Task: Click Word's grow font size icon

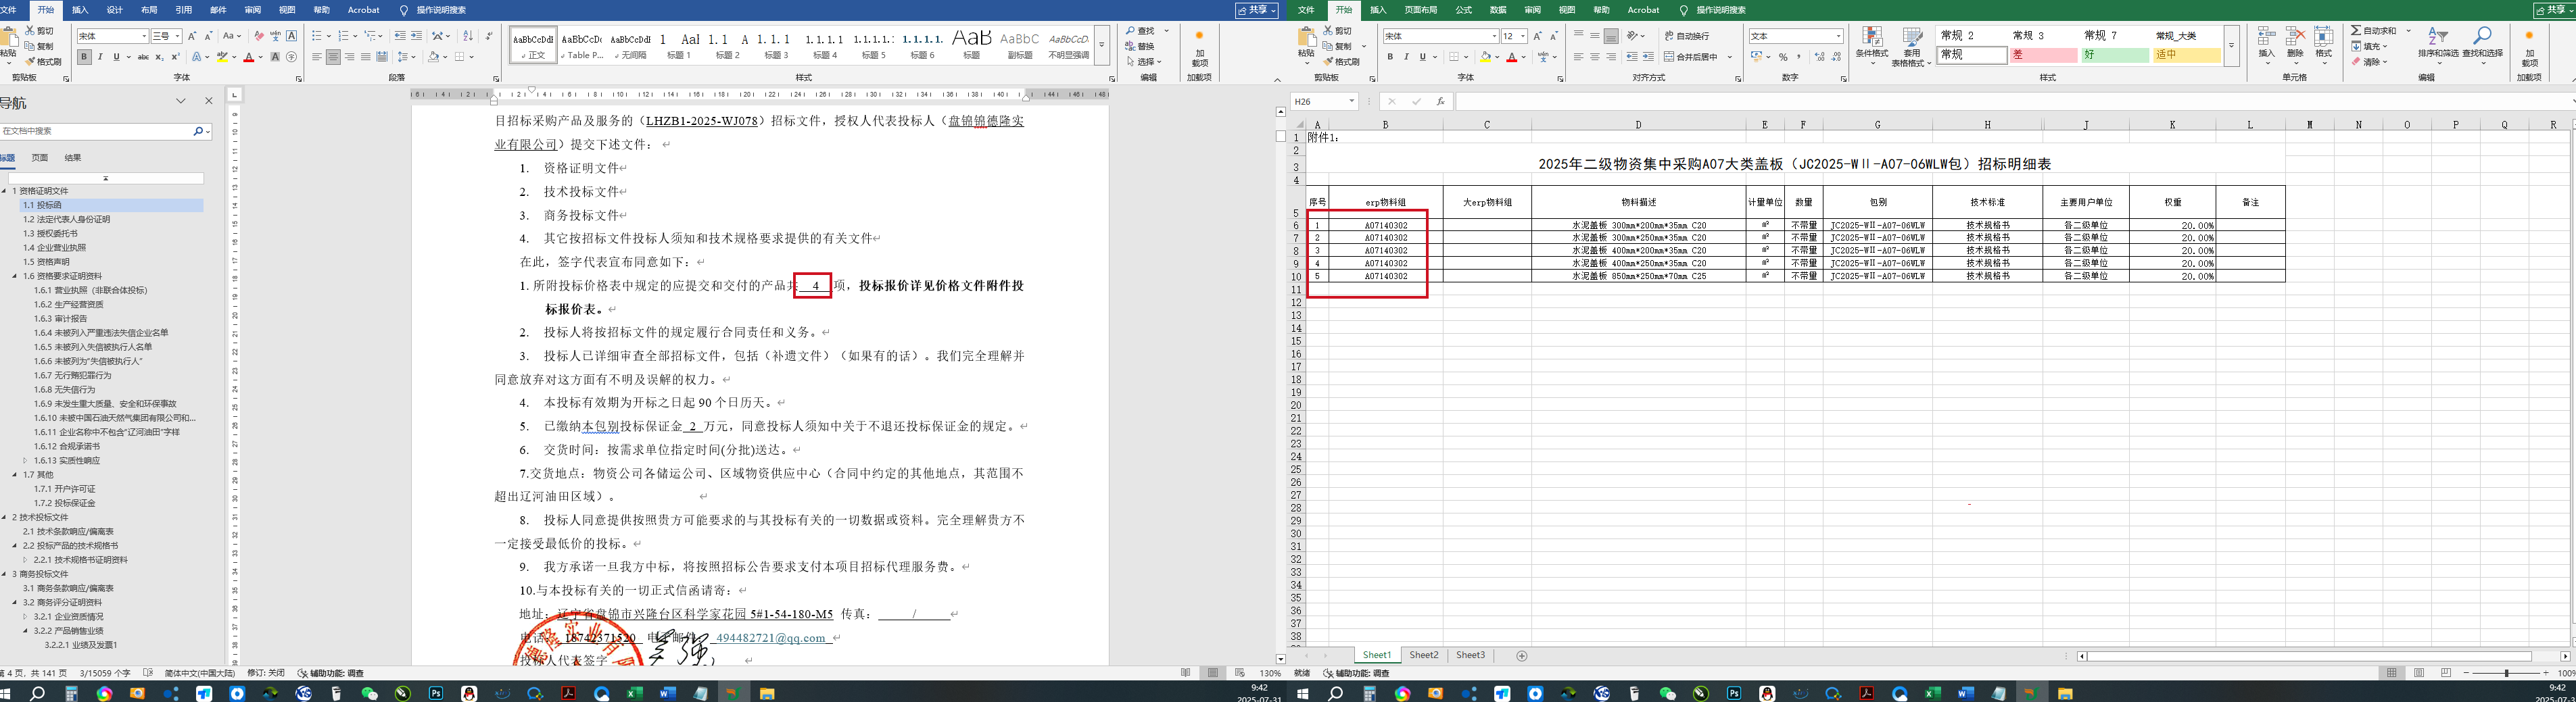Action: (192, 36)
